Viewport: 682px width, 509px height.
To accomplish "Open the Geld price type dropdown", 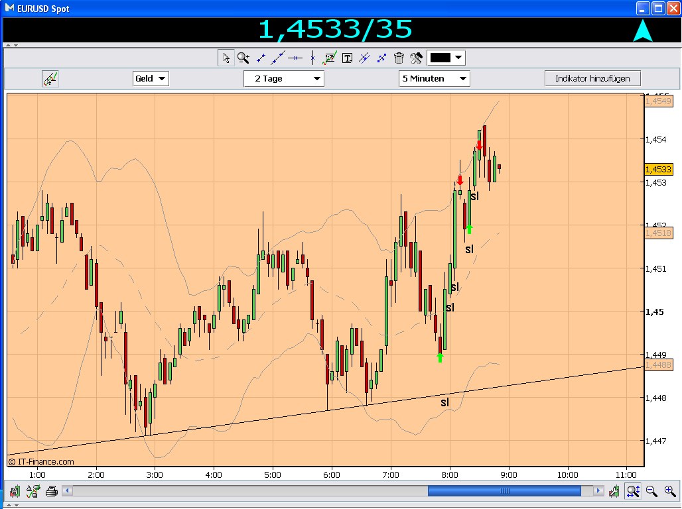I will (151, 79).
